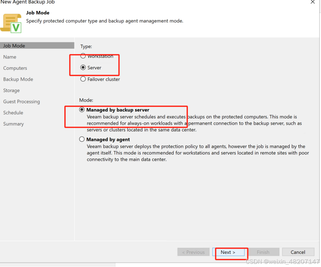The width and height of the screenshot is (321, 267).
Task: Click the 'Veeam backup server deploys' description text
Action: [198, 153]
